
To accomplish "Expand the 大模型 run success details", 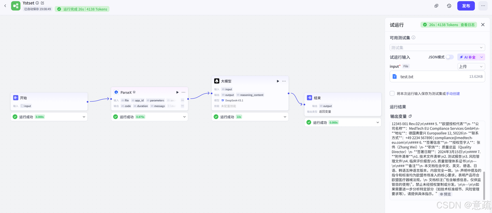I will tap(285, 117).
